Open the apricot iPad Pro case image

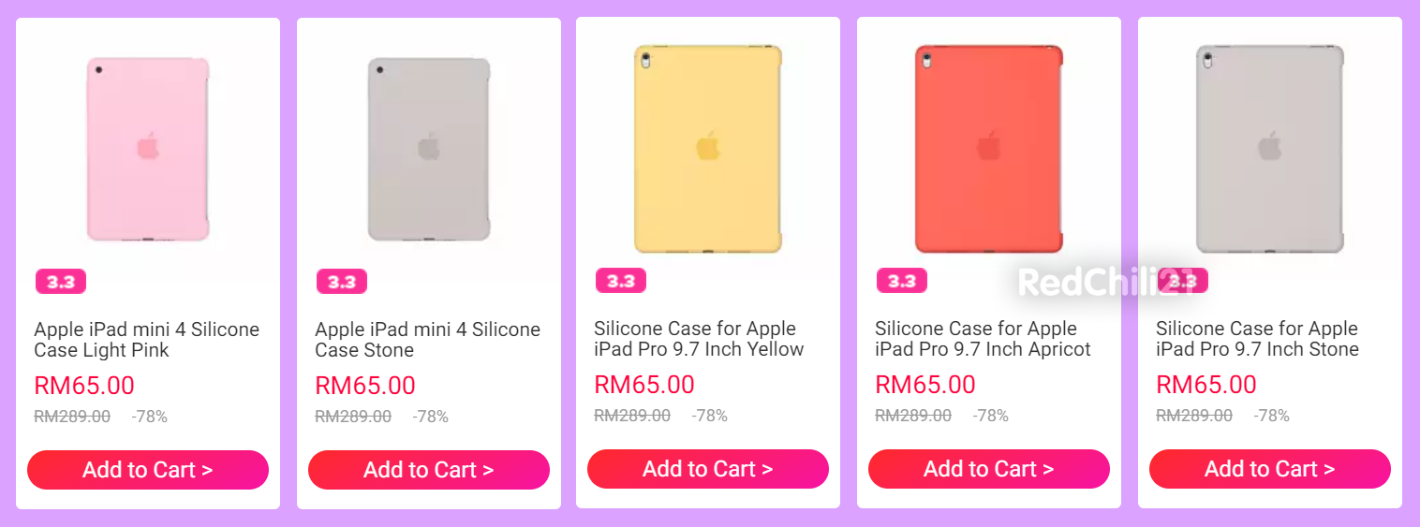click(x=989, y=149)
